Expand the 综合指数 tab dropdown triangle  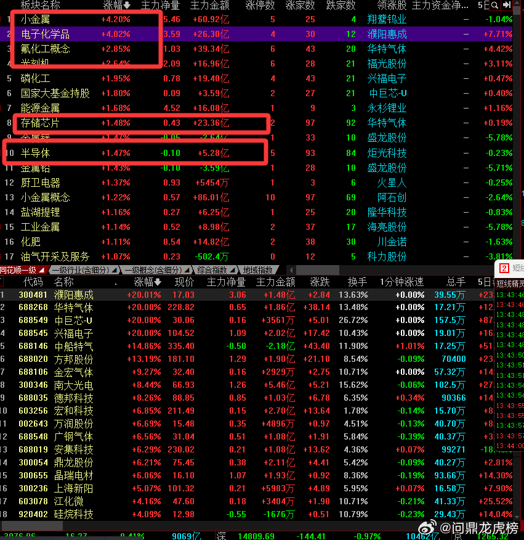[x=233, y=269]
